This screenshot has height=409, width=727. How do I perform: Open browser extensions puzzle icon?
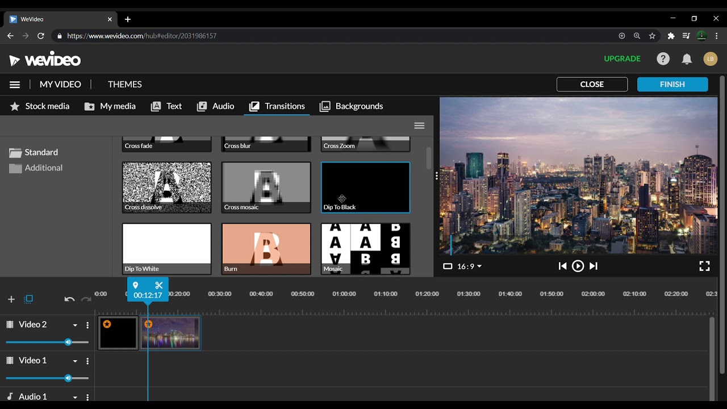click(x=671, y=36)
